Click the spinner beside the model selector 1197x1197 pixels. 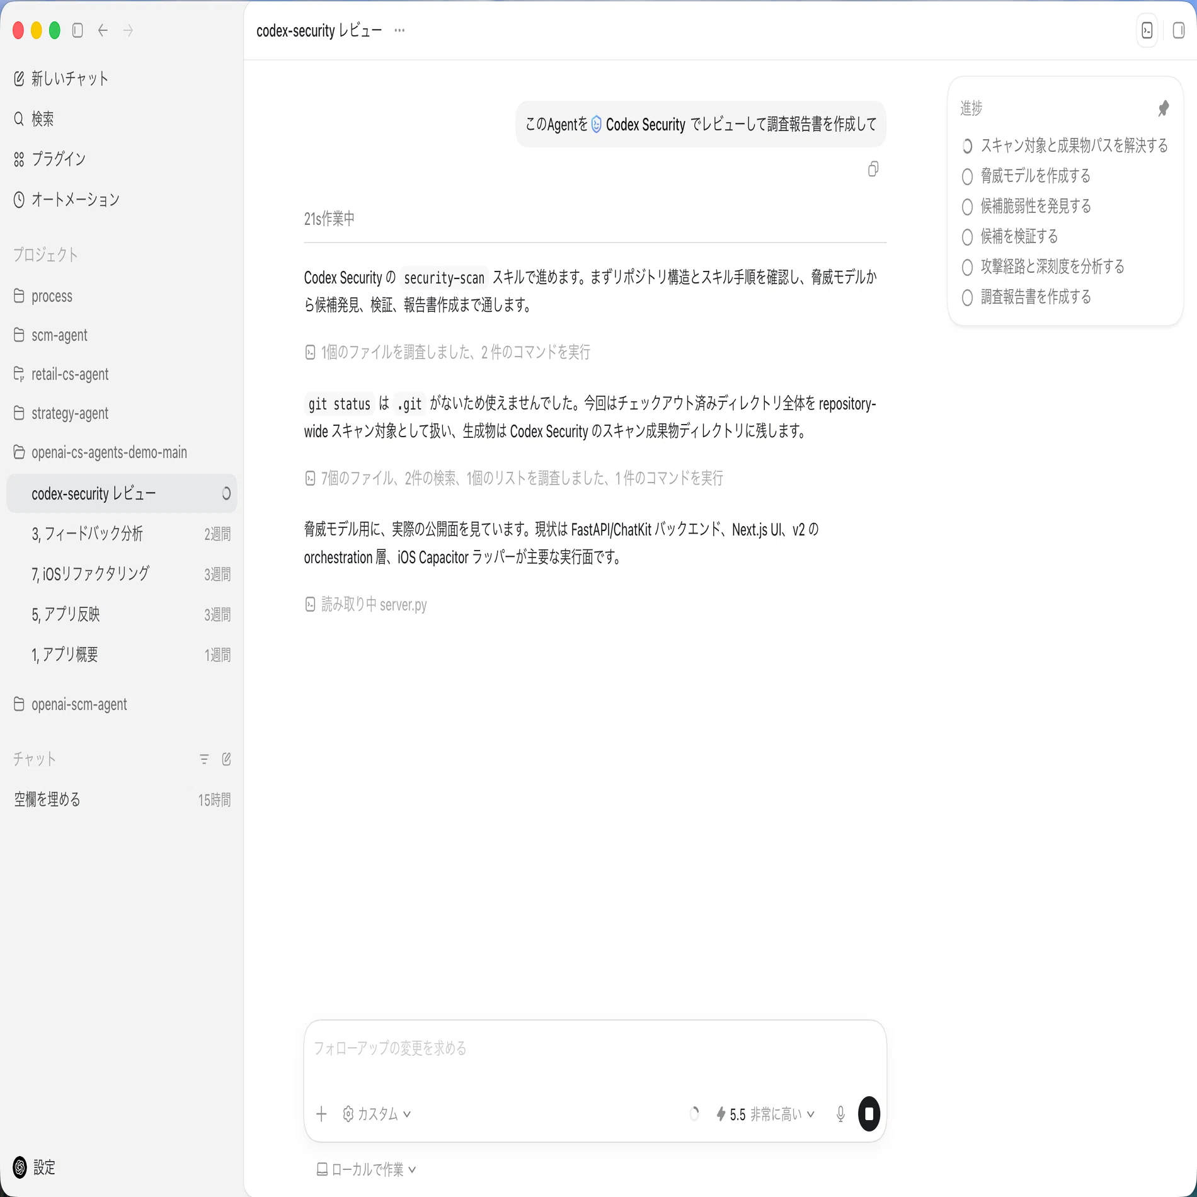(x=694, y=1114)
